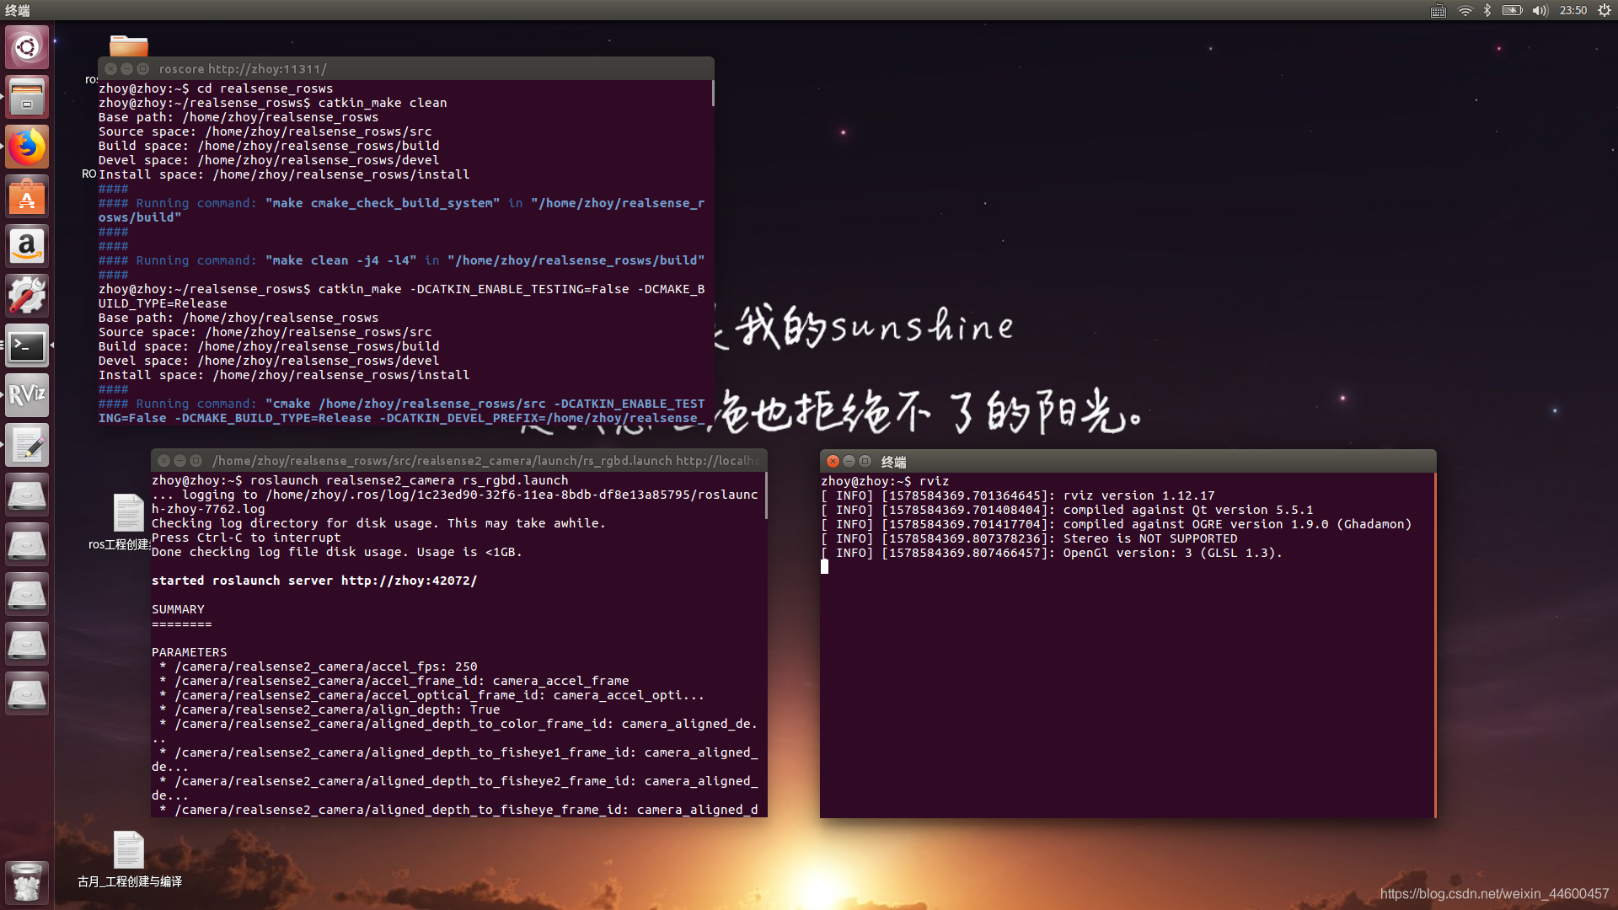Open the volume sound indicator menu
Viewport: 1618px width, 910px height.
1540,10
